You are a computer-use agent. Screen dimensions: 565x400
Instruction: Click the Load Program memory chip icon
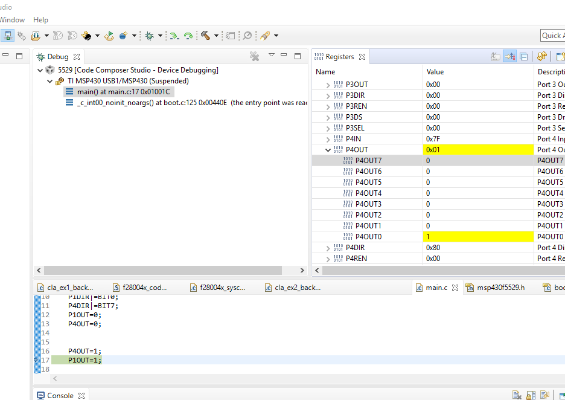(86, 36)
